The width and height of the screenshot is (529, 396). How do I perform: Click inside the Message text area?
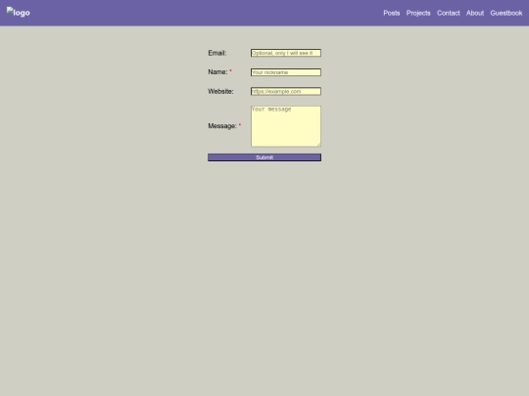click(x=286, y=126)
